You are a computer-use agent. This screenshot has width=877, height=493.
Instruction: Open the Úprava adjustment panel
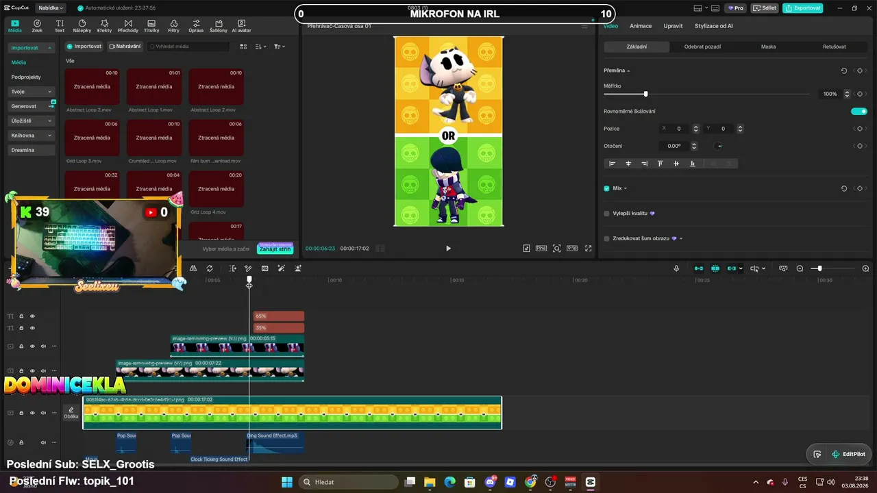pos(196,26)
